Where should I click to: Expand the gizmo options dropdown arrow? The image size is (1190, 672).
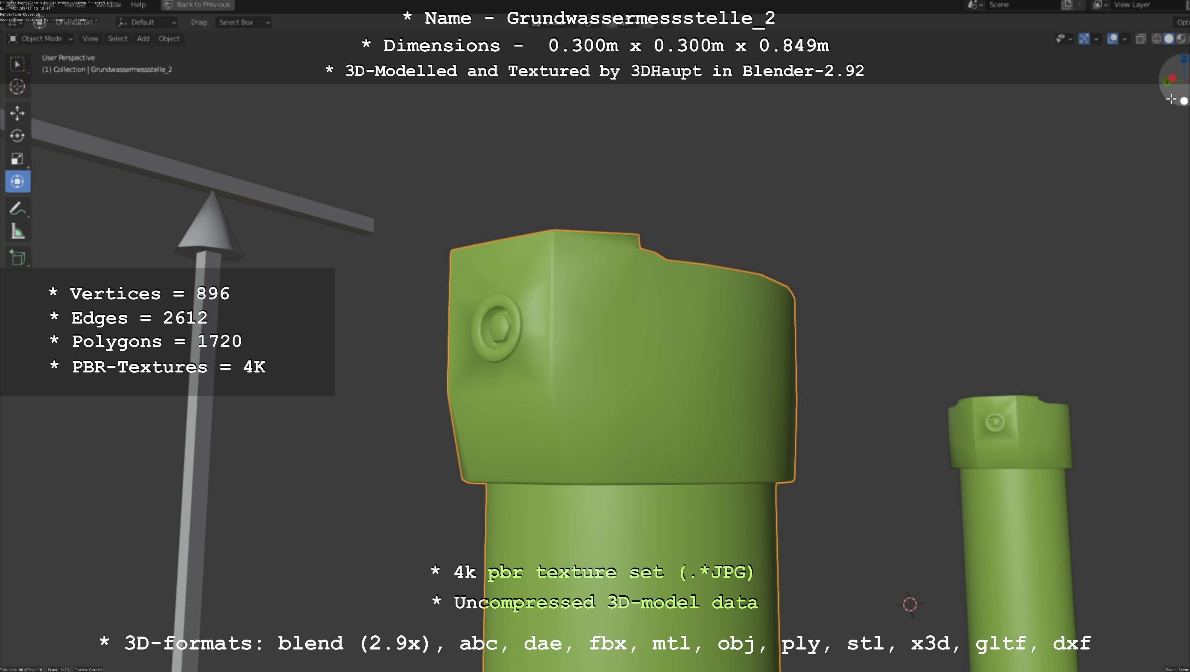tap(1096, 39)
